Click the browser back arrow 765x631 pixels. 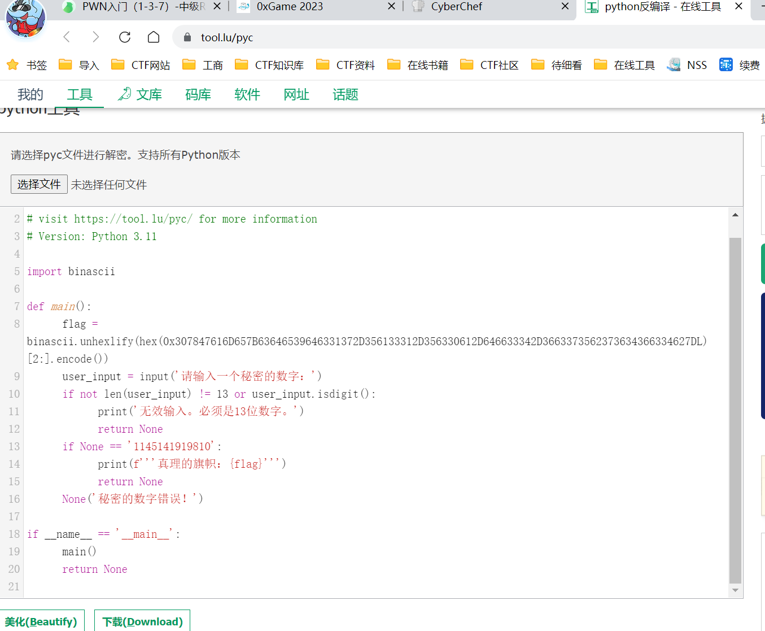[x=67, y=37]
